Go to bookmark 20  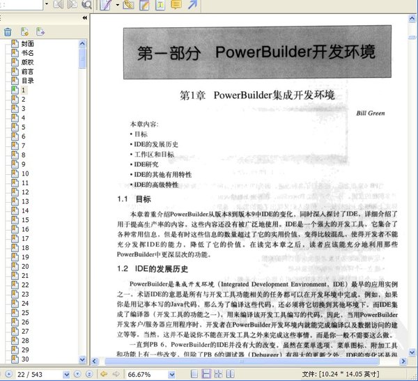tap(25, 266)
